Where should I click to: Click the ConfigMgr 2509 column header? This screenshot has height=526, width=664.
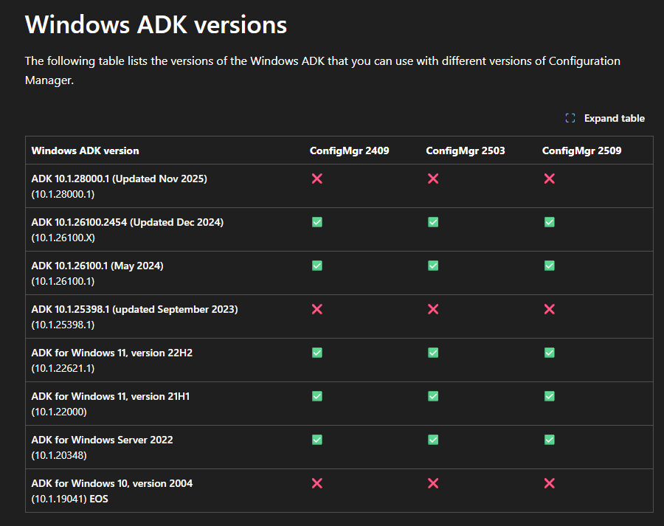582,150
